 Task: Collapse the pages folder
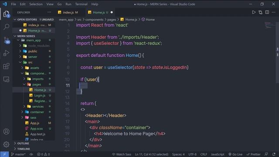pyautogui.click(x=24, y=84)
